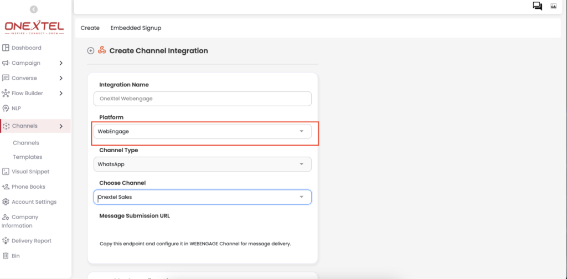Click the Campaign megaphone icon
The width and height of the screenshot is (567, 279).
[x=6, y=63]
